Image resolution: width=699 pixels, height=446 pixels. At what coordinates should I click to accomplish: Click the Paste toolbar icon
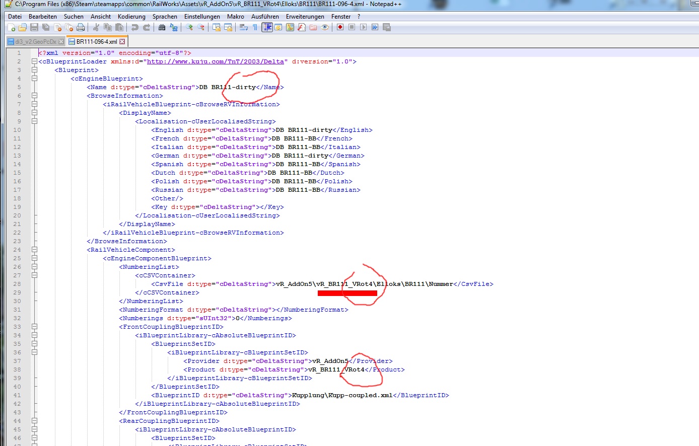coord(119,27)
